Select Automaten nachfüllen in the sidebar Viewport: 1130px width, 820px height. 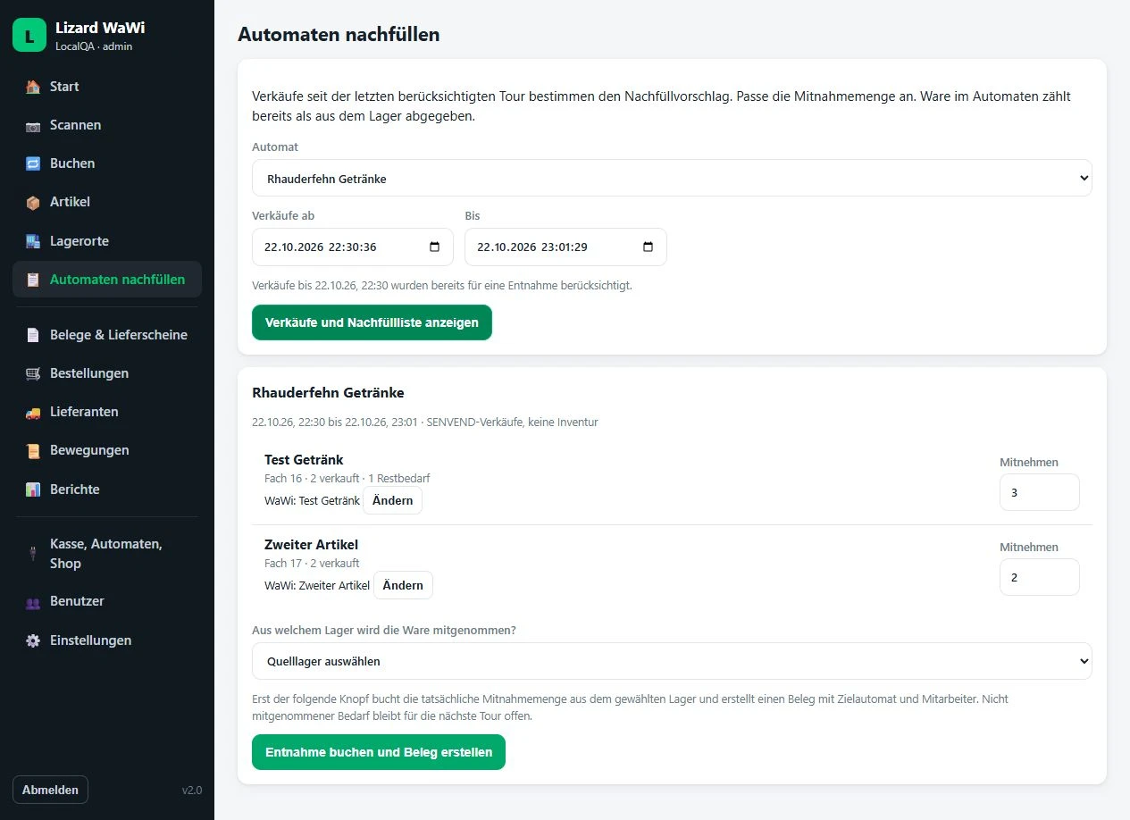[107, 280]
